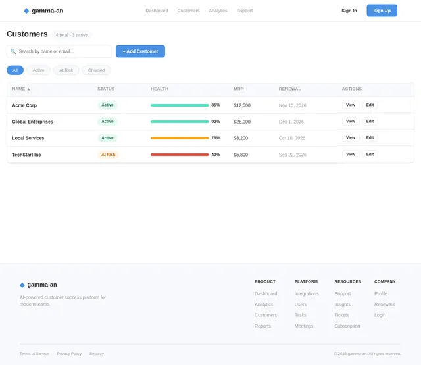Viewport: 421px width, 365px height.
Task: Click the Renewal column header
Action: coord(289,89)
